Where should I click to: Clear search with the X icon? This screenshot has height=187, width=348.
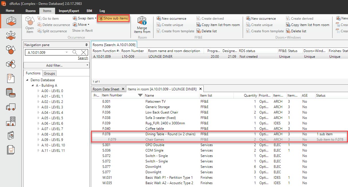pyautogui.click(x=83, y=52)
